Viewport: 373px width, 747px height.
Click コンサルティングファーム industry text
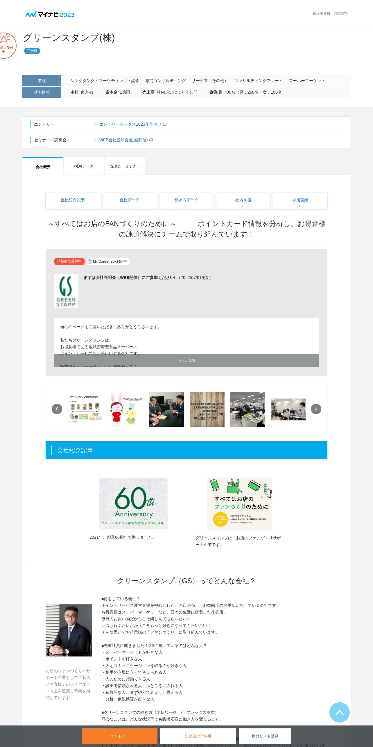click(x=258, y=81)
